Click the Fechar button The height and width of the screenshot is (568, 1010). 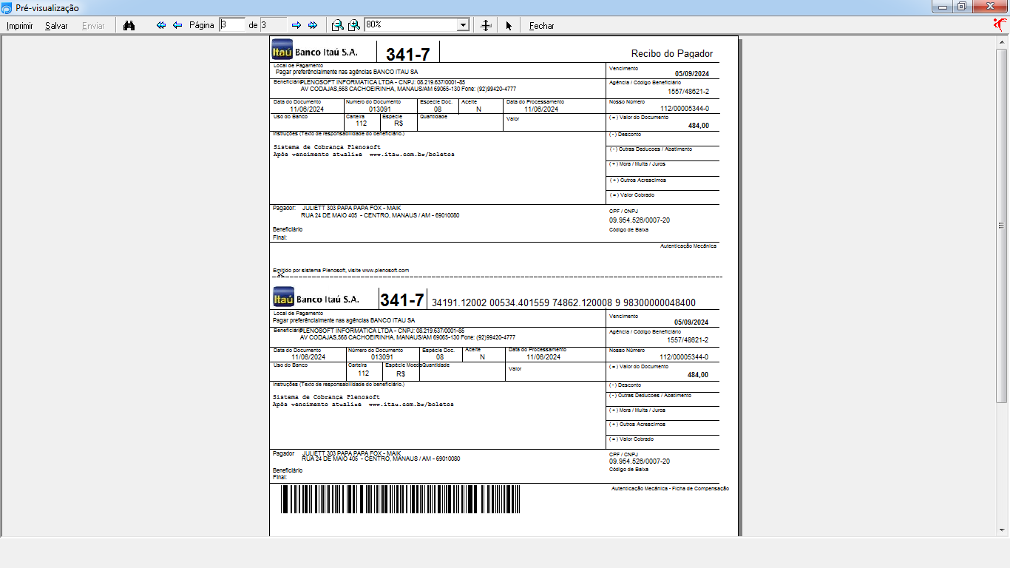click(x=541, y=26)
